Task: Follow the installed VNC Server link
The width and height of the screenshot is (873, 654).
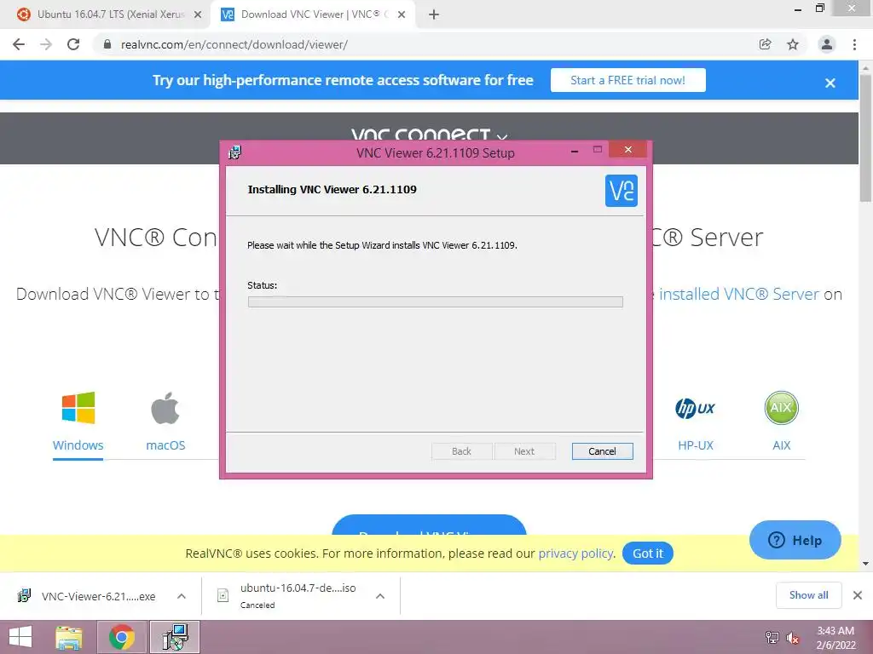Action: click(x=739, y=294)
